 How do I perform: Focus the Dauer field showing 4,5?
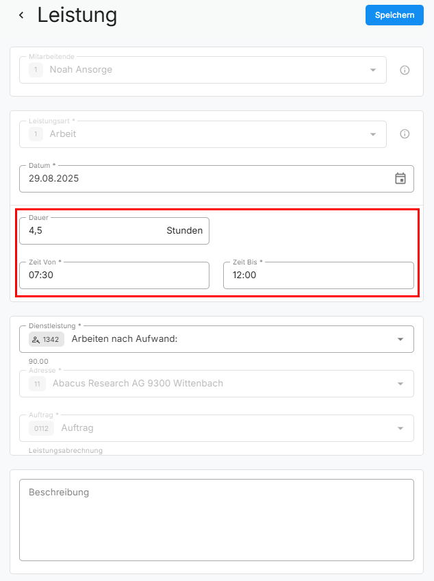click(89, 231)
